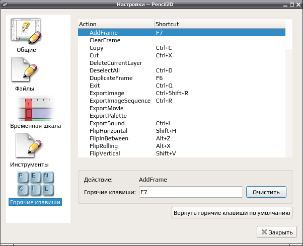
Task: Select the Copy action row
Action: click(x=182, y=48)
